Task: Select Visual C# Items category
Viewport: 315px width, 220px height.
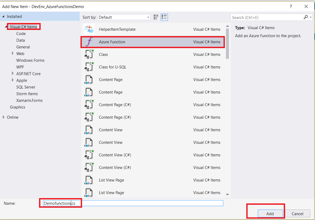Action: click(24, 27)
